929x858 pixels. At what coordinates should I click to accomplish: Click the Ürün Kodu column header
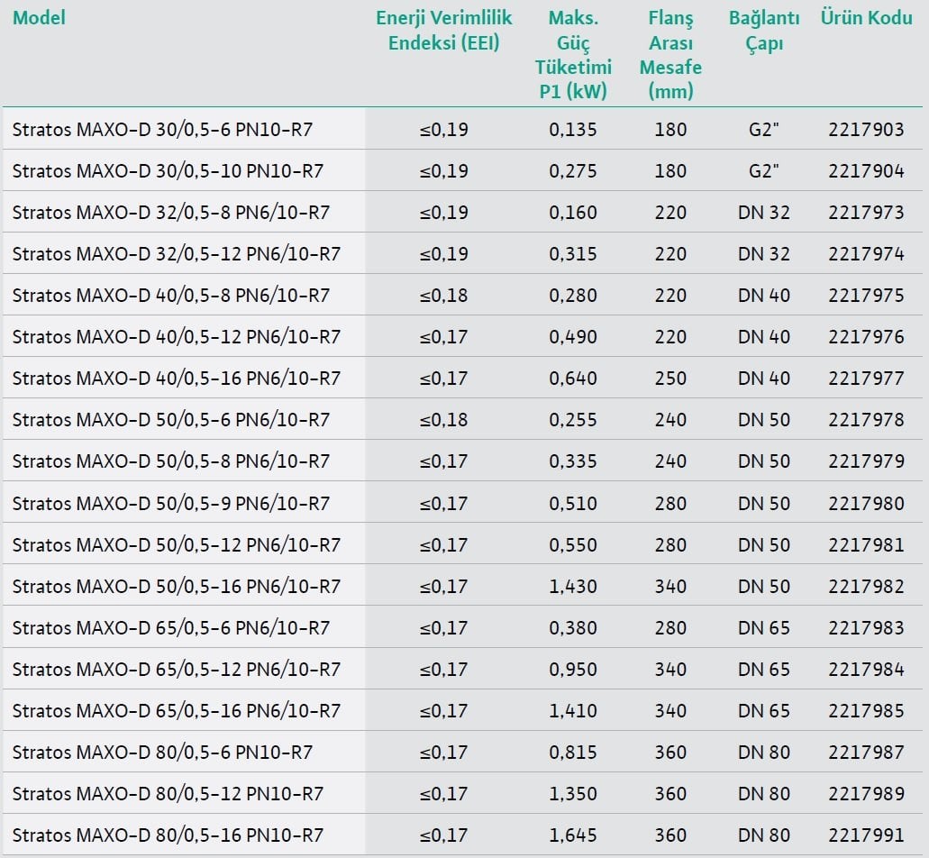(866, 18)
